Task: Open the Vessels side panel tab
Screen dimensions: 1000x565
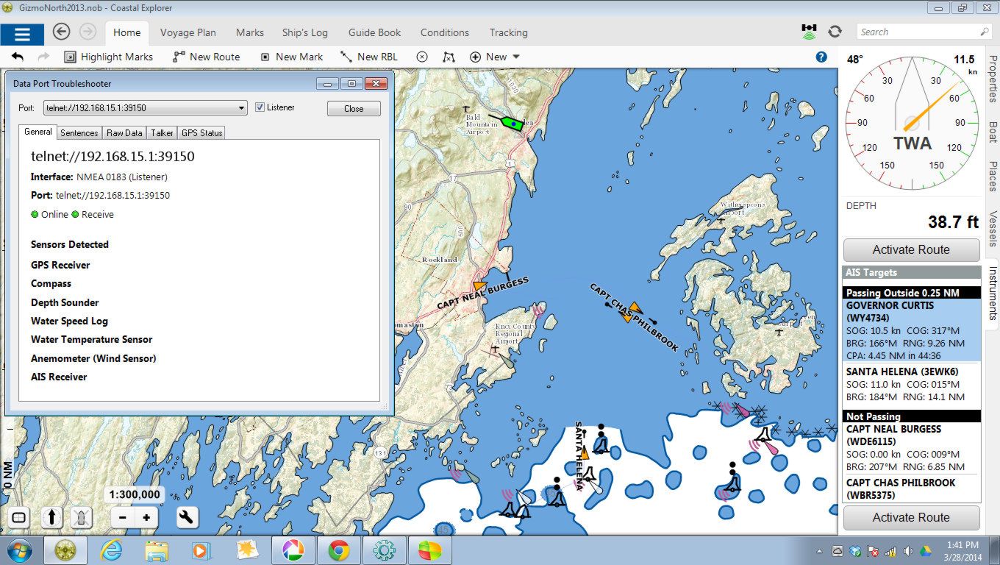Action: click(993, 229)
